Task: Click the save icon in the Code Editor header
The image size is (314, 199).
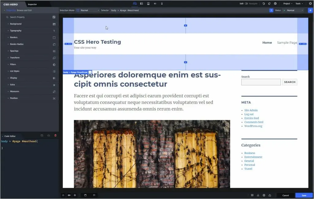Action: [x=42, y=135]
